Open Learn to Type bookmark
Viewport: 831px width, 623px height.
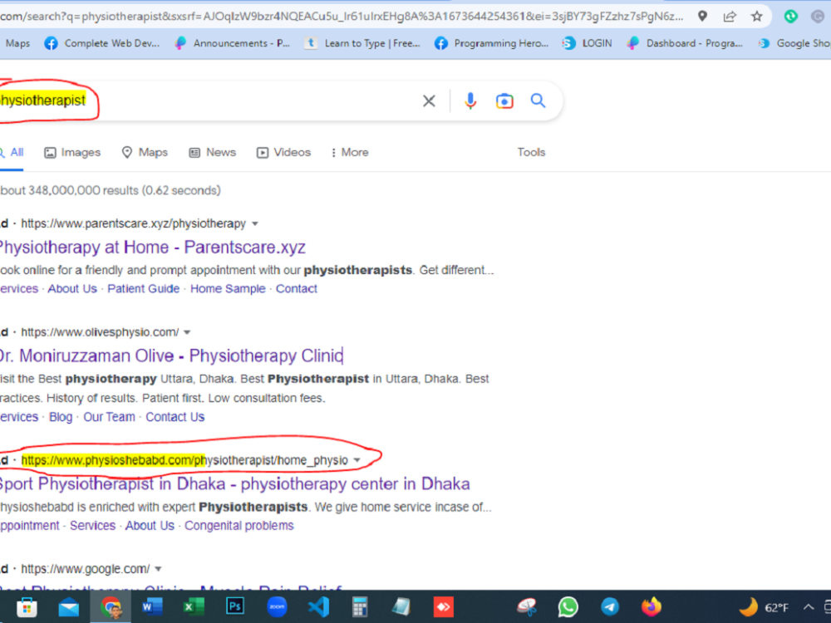[362, 43]
